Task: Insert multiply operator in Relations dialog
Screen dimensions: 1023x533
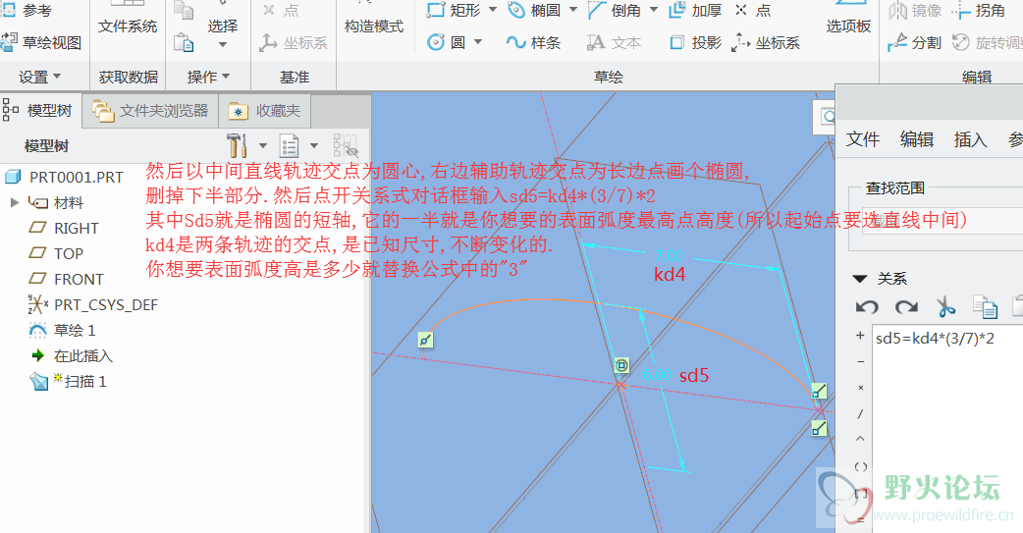Action: tap(861, 388)
